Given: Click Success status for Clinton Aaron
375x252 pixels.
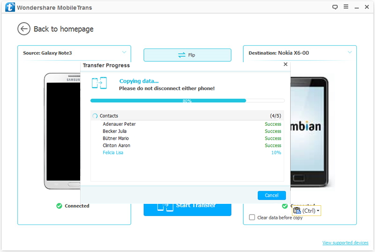Looking at the screenshot, I should (273, 145).
